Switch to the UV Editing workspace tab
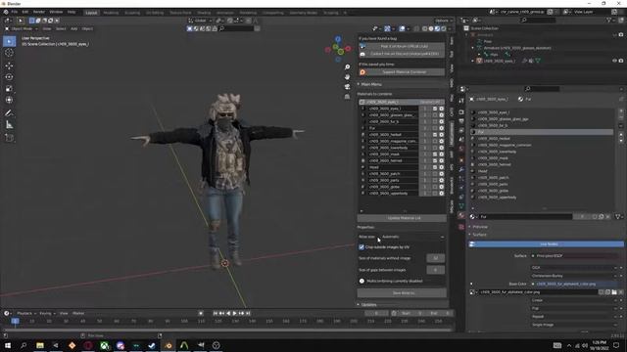 coord(155,13)
